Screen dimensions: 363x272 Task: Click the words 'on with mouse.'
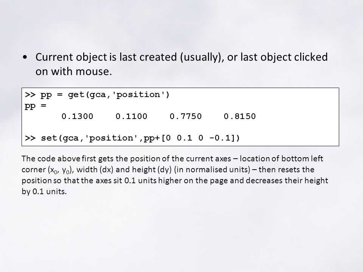[x=74, y=71]
